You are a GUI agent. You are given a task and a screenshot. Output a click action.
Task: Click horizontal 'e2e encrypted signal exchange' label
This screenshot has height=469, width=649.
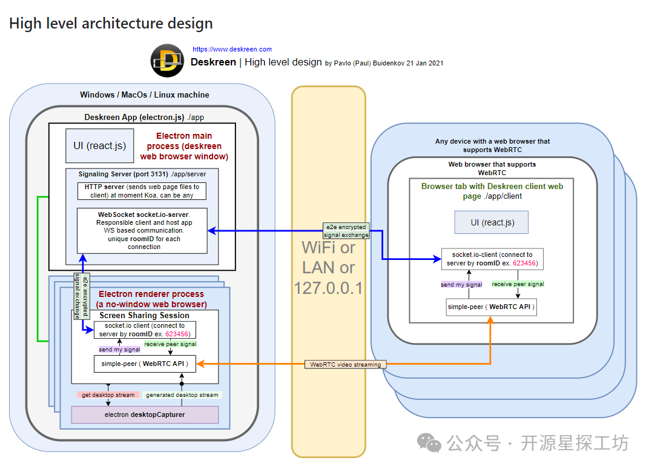pos(346,231)
